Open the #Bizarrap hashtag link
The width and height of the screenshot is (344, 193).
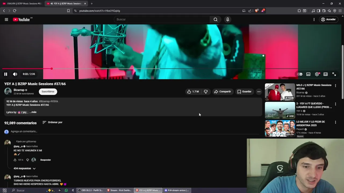click(44, 101)
